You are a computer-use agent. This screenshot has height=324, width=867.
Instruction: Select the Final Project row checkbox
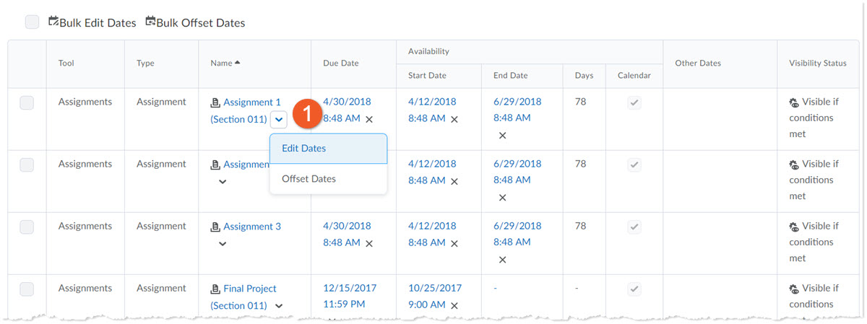pyautogui.click(x=27, y=289)
